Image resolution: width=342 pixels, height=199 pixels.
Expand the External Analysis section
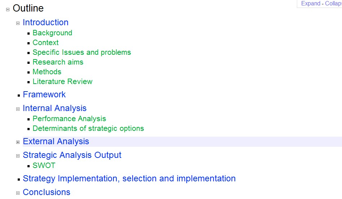18,142
